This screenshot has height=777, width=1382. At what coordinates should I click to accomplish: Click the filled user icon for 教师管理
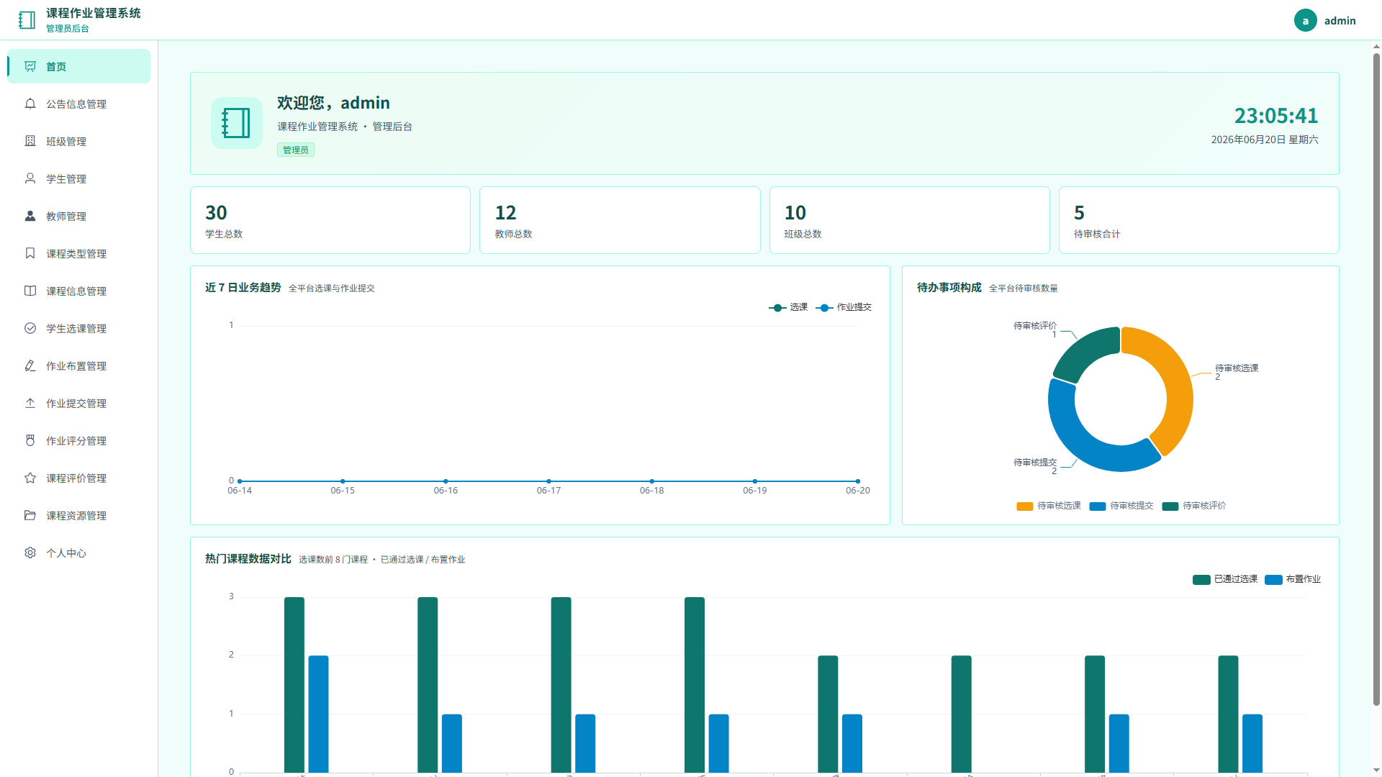click(30, 216)
